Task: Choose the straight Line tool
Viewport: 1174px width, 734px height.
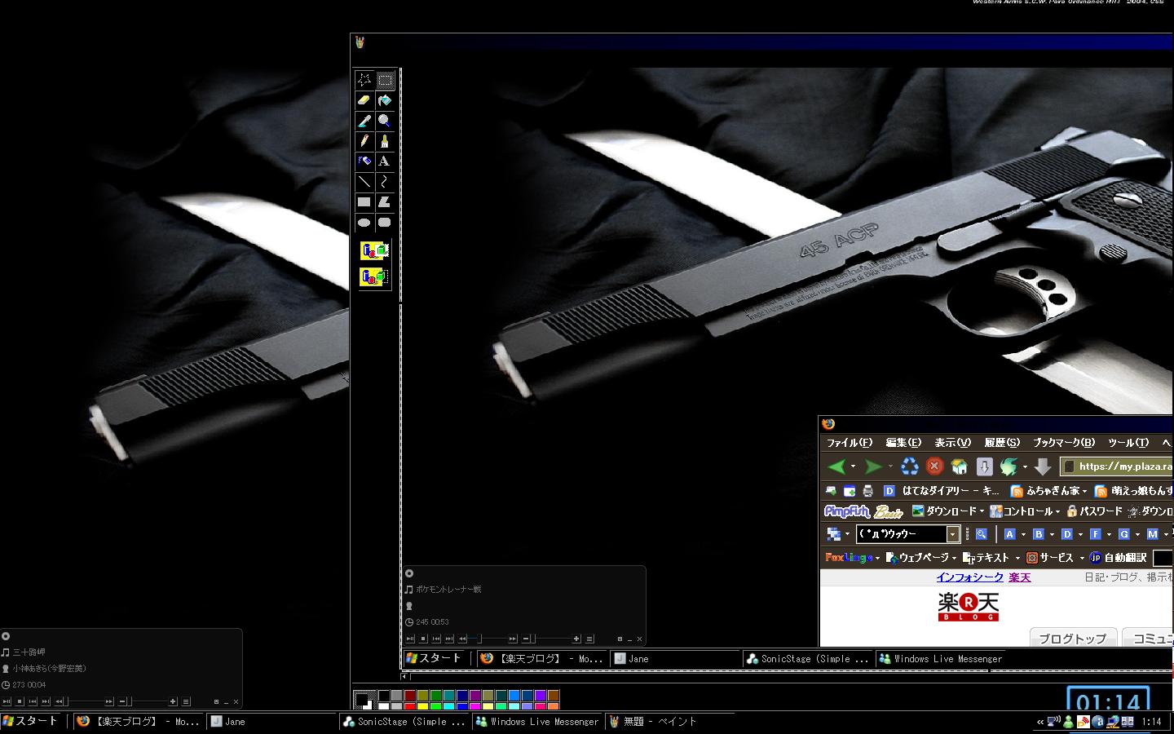Action: tap(364, 181)
